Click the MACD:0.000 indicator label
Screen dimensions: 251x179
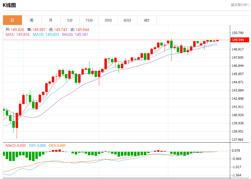point(16,146)
